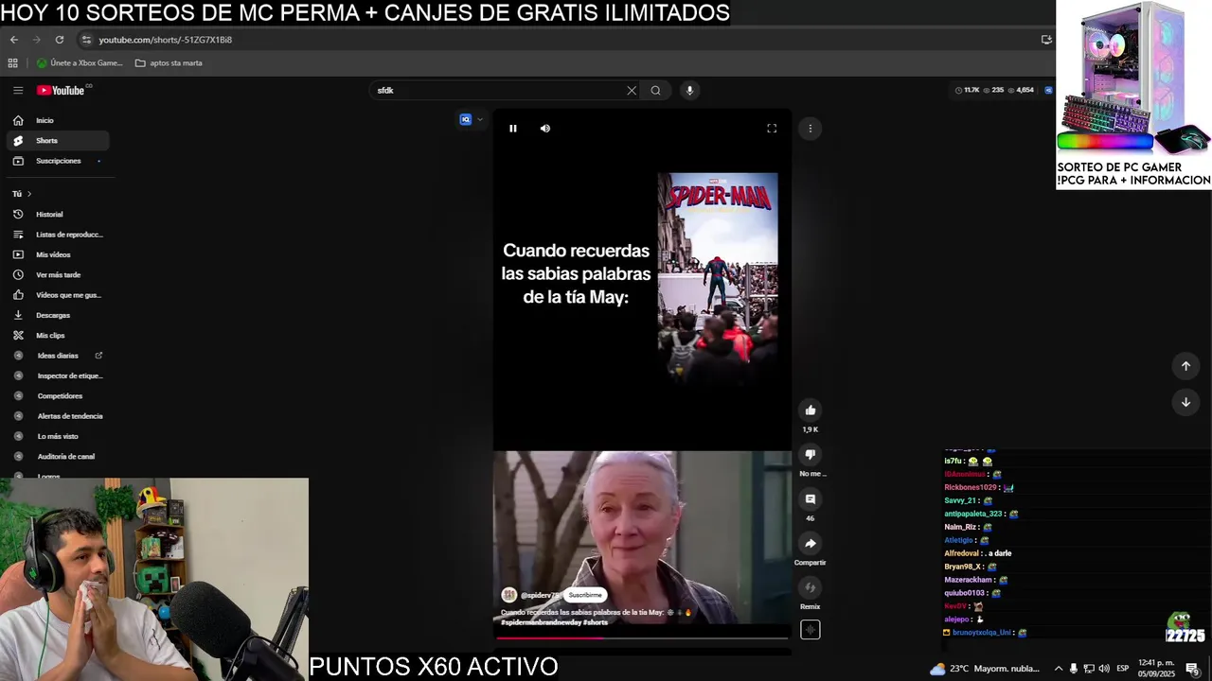Reload the page with the refresh icon
Image resolution: width=1212 pixels, height=681 pixels.
click(x=60, y=40)
